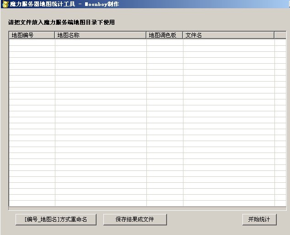Select the first row cell under 地图调色板
Image resolution: width=290 pixels, height=235 pixels.
point(165,43)
